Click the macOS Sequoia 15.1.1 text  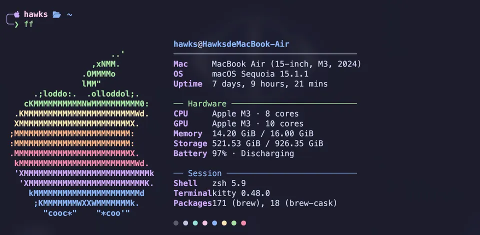click(260, 74)
